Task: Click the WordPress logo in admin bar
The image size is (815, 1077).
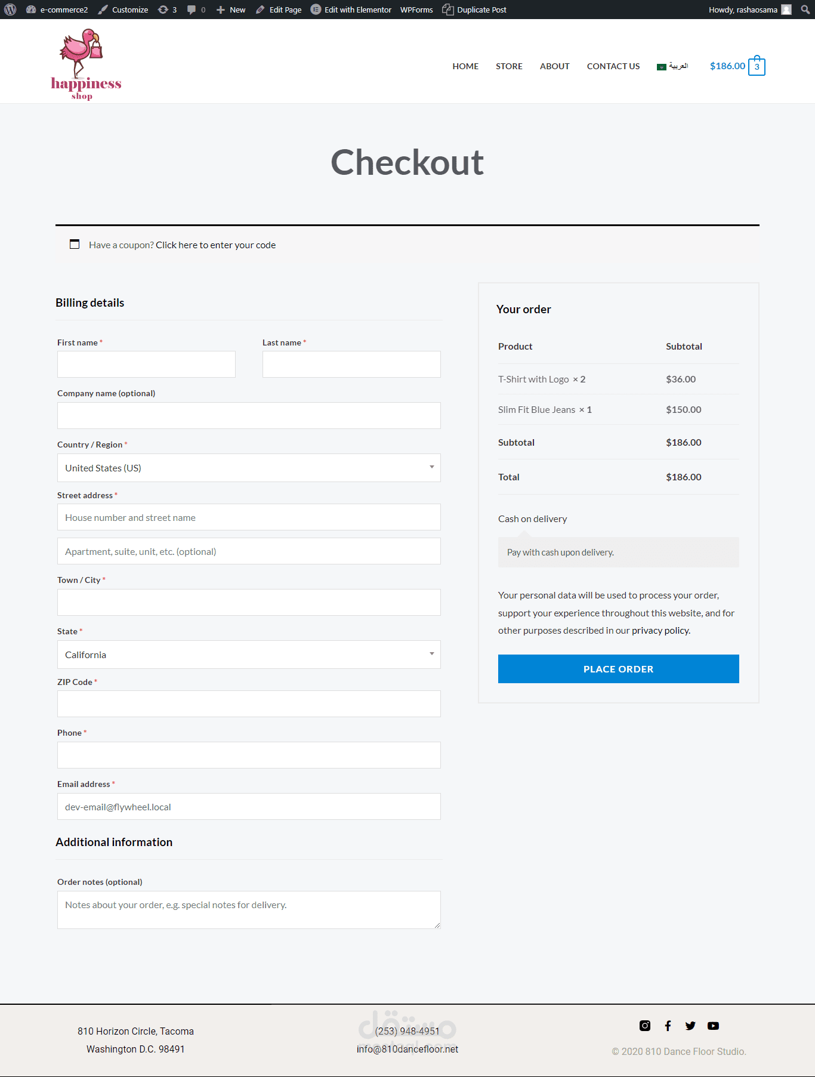Action: 10,10
